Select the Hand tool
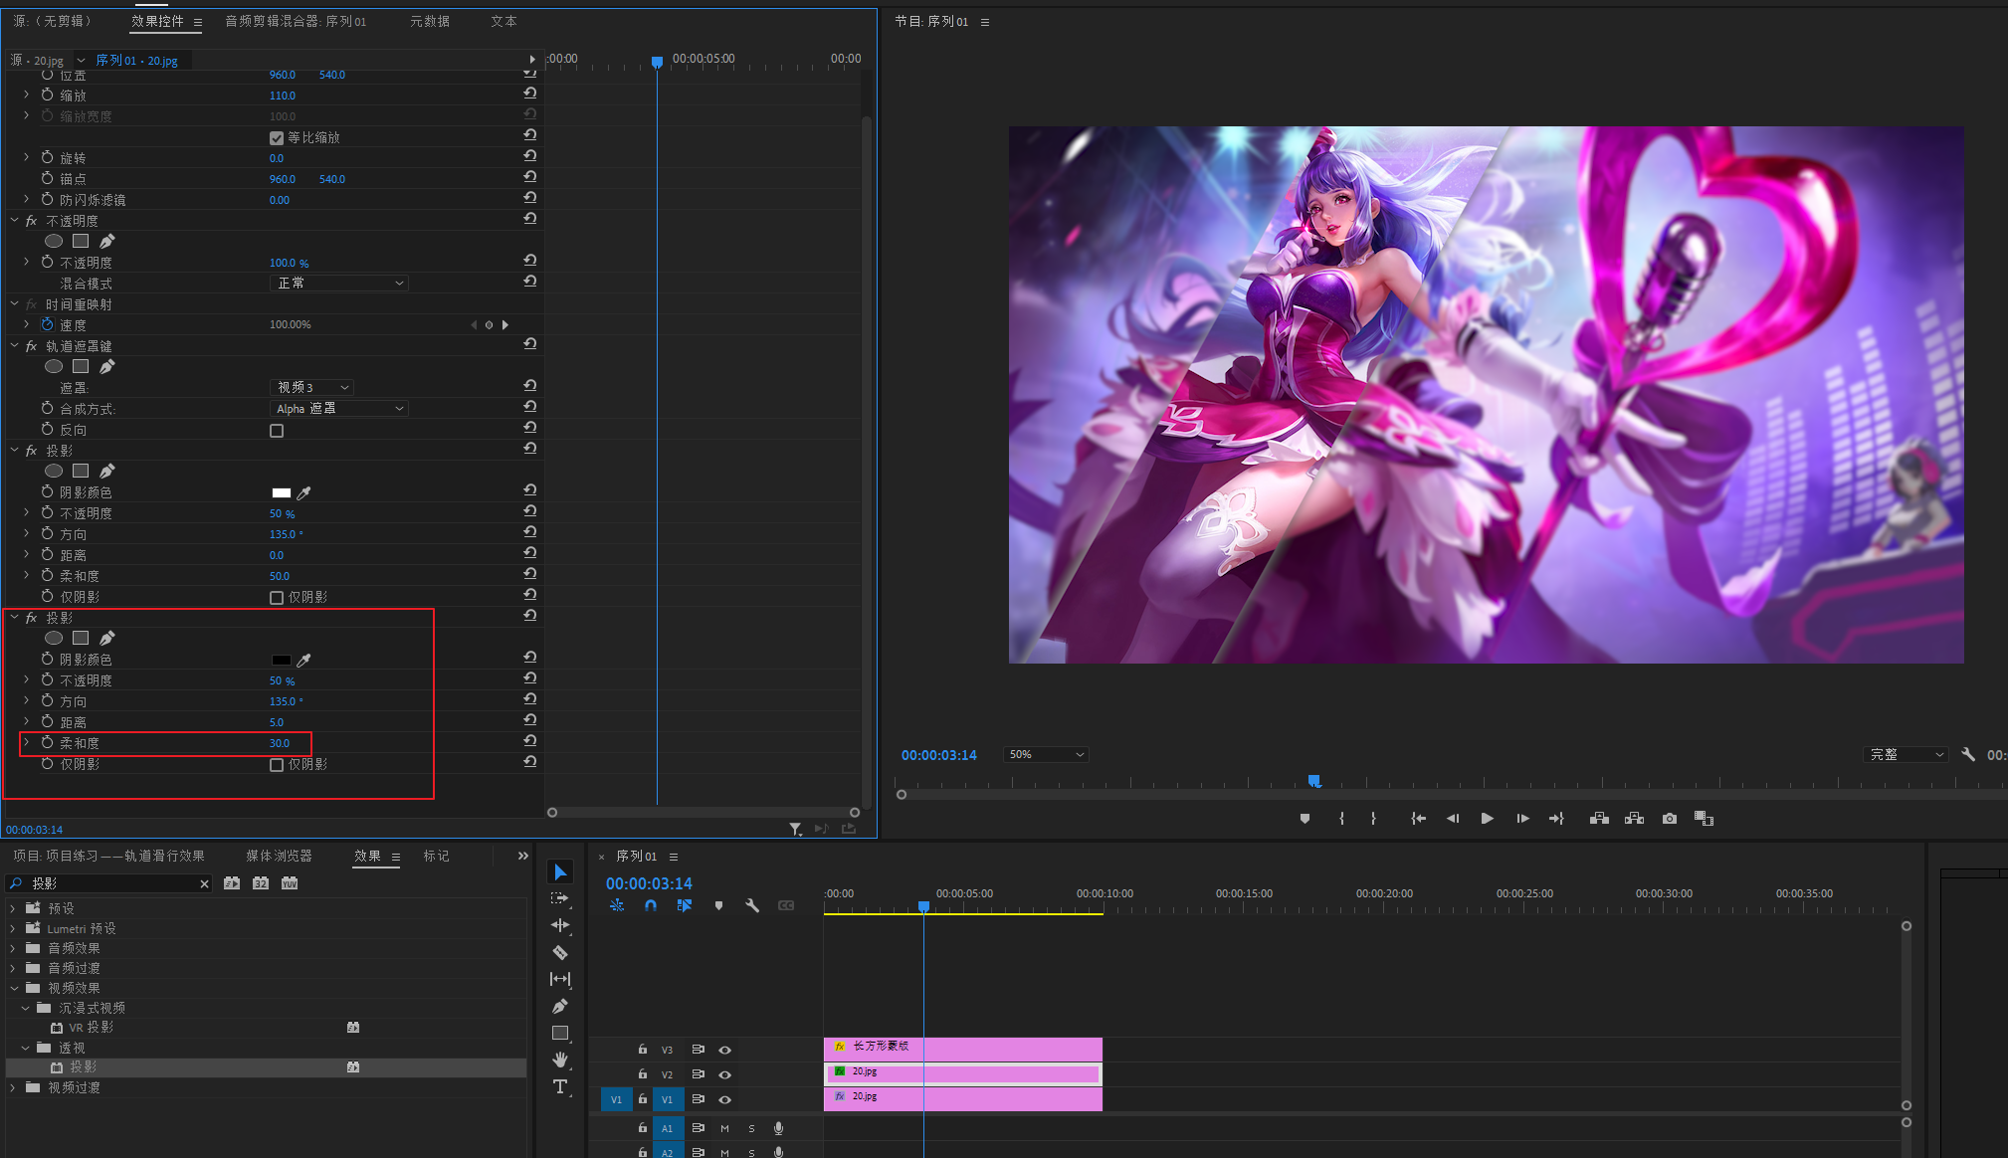 point(560,1060)
